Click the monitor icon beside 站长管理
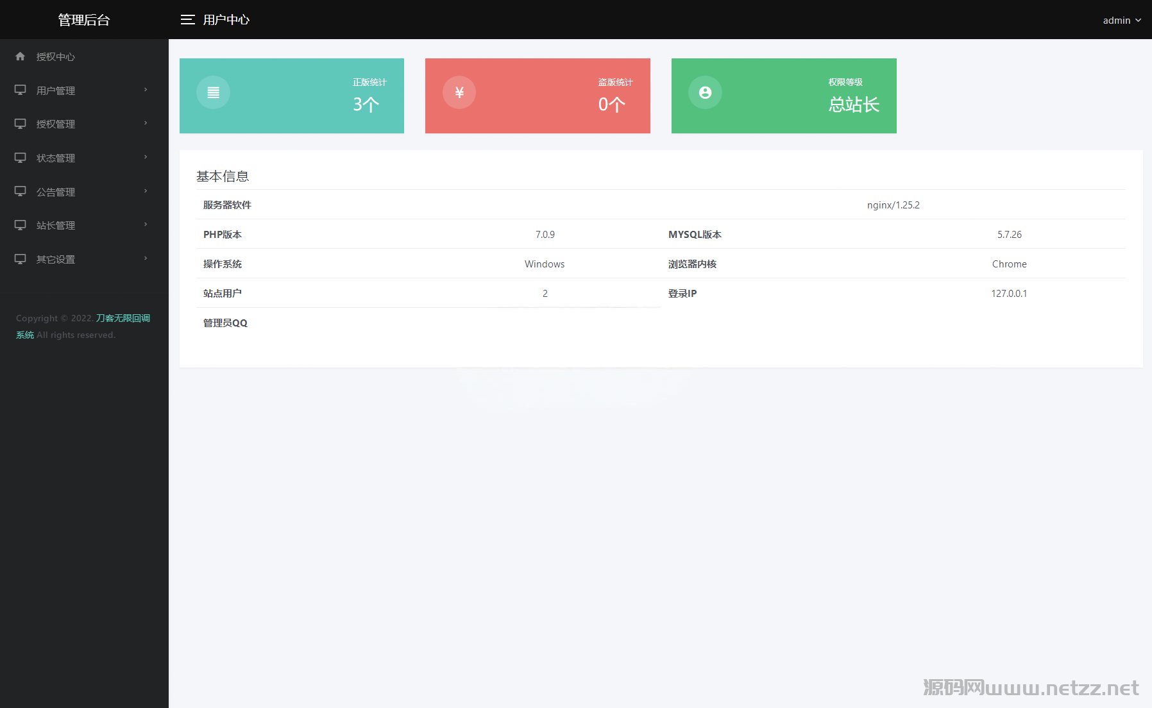The image size is (1152, 708). click(21, 225)
